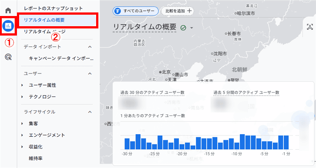Open 維持率 report item
The height and width of the screenshot is (168, 316).
[36, 159]
